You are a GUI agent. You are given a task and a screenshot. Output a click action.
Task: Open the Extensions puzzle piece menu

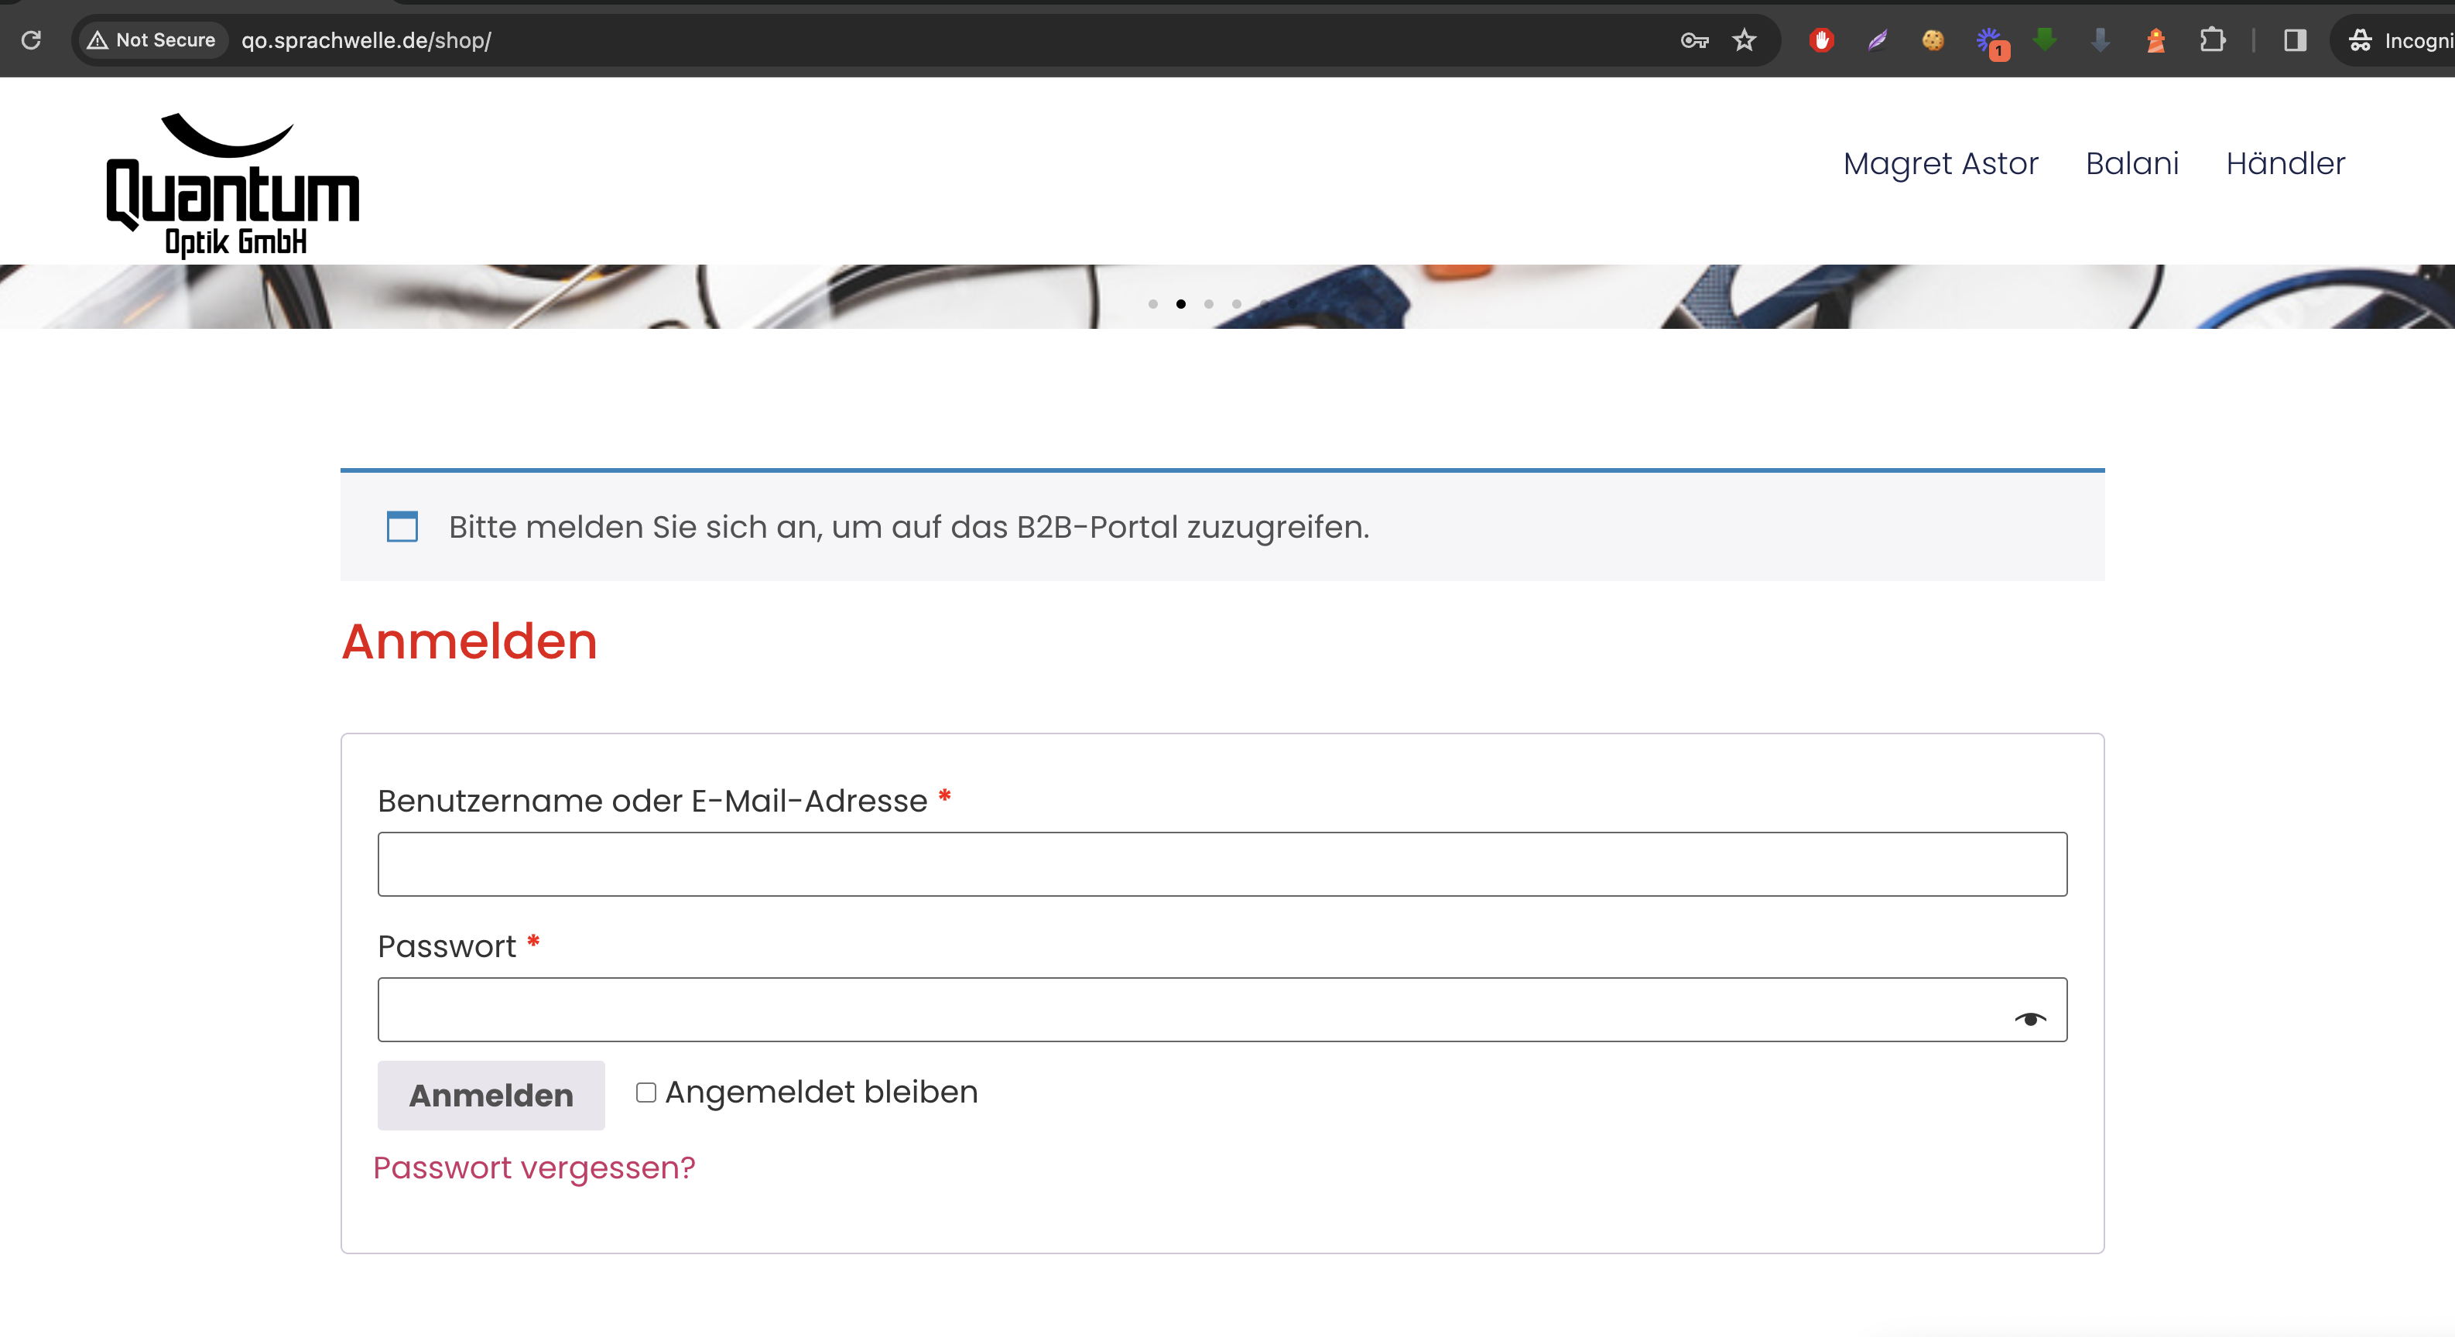2212,40
